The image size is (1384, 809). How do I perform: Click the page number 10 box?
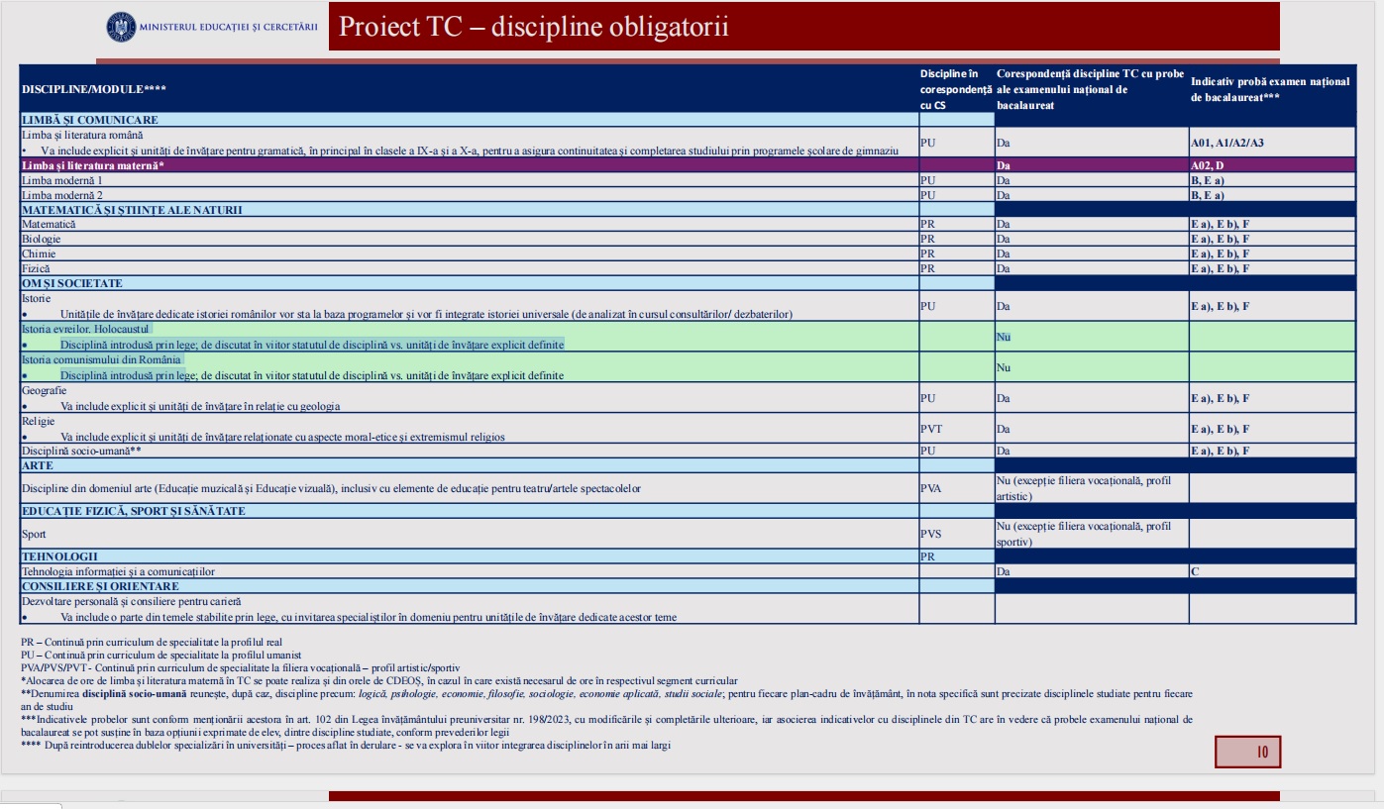(1247, 752)
